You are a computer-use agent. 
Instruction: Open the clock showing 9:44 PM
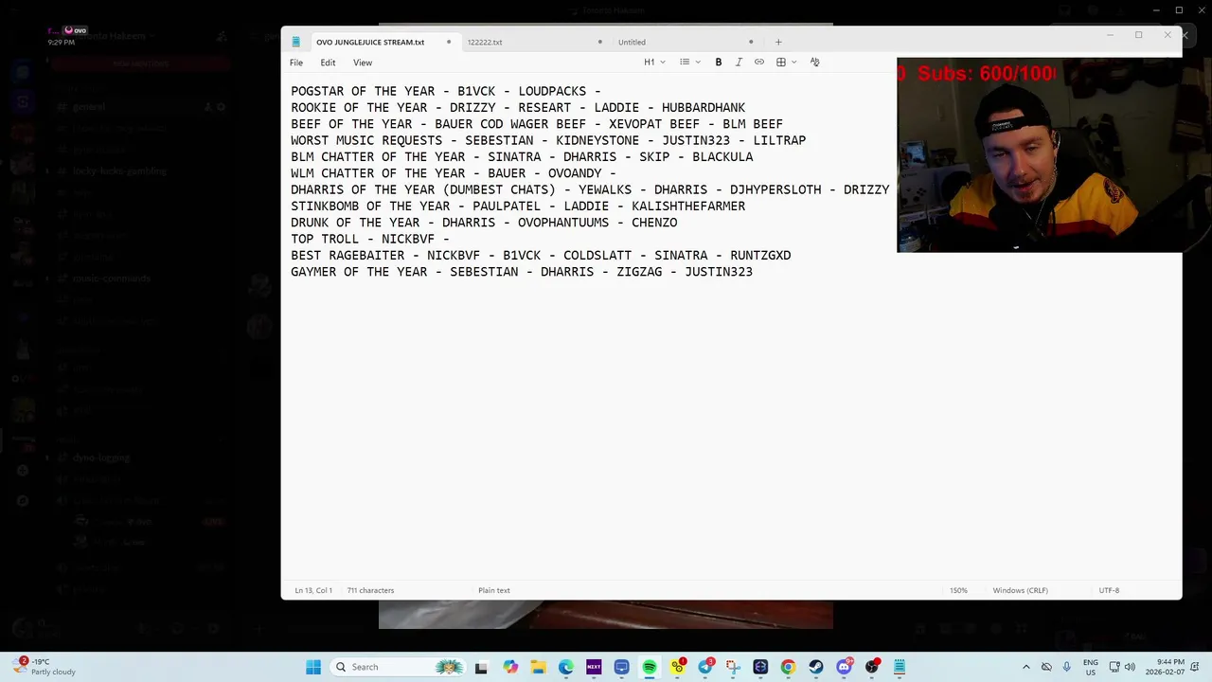click(1165, 667)
